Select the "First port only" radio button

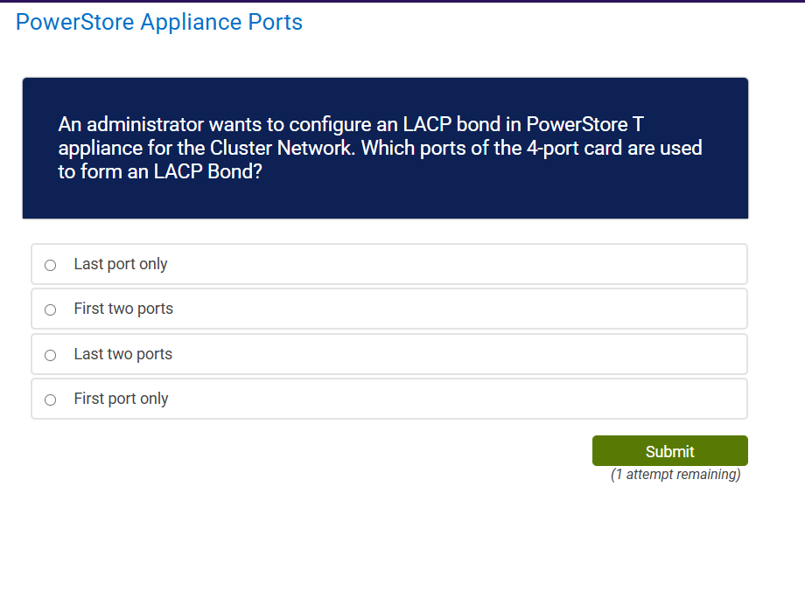50,399
